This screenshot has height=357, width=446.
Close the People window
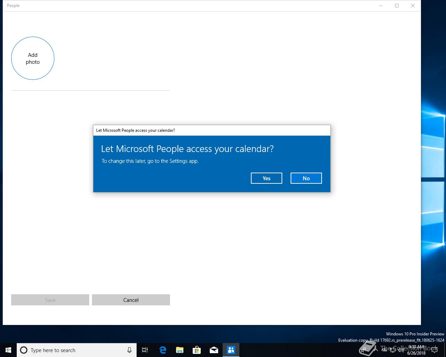(x=413, y=6)
